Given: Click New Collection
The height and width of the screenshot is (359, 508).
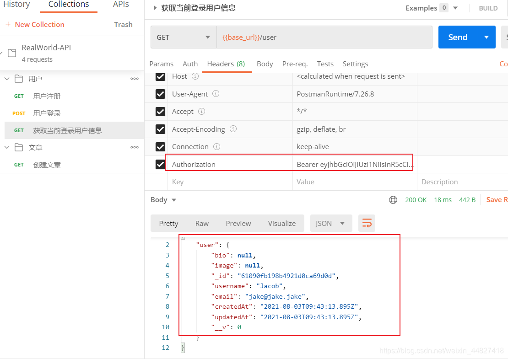Looking at the screenshot, I should point(39,24).
